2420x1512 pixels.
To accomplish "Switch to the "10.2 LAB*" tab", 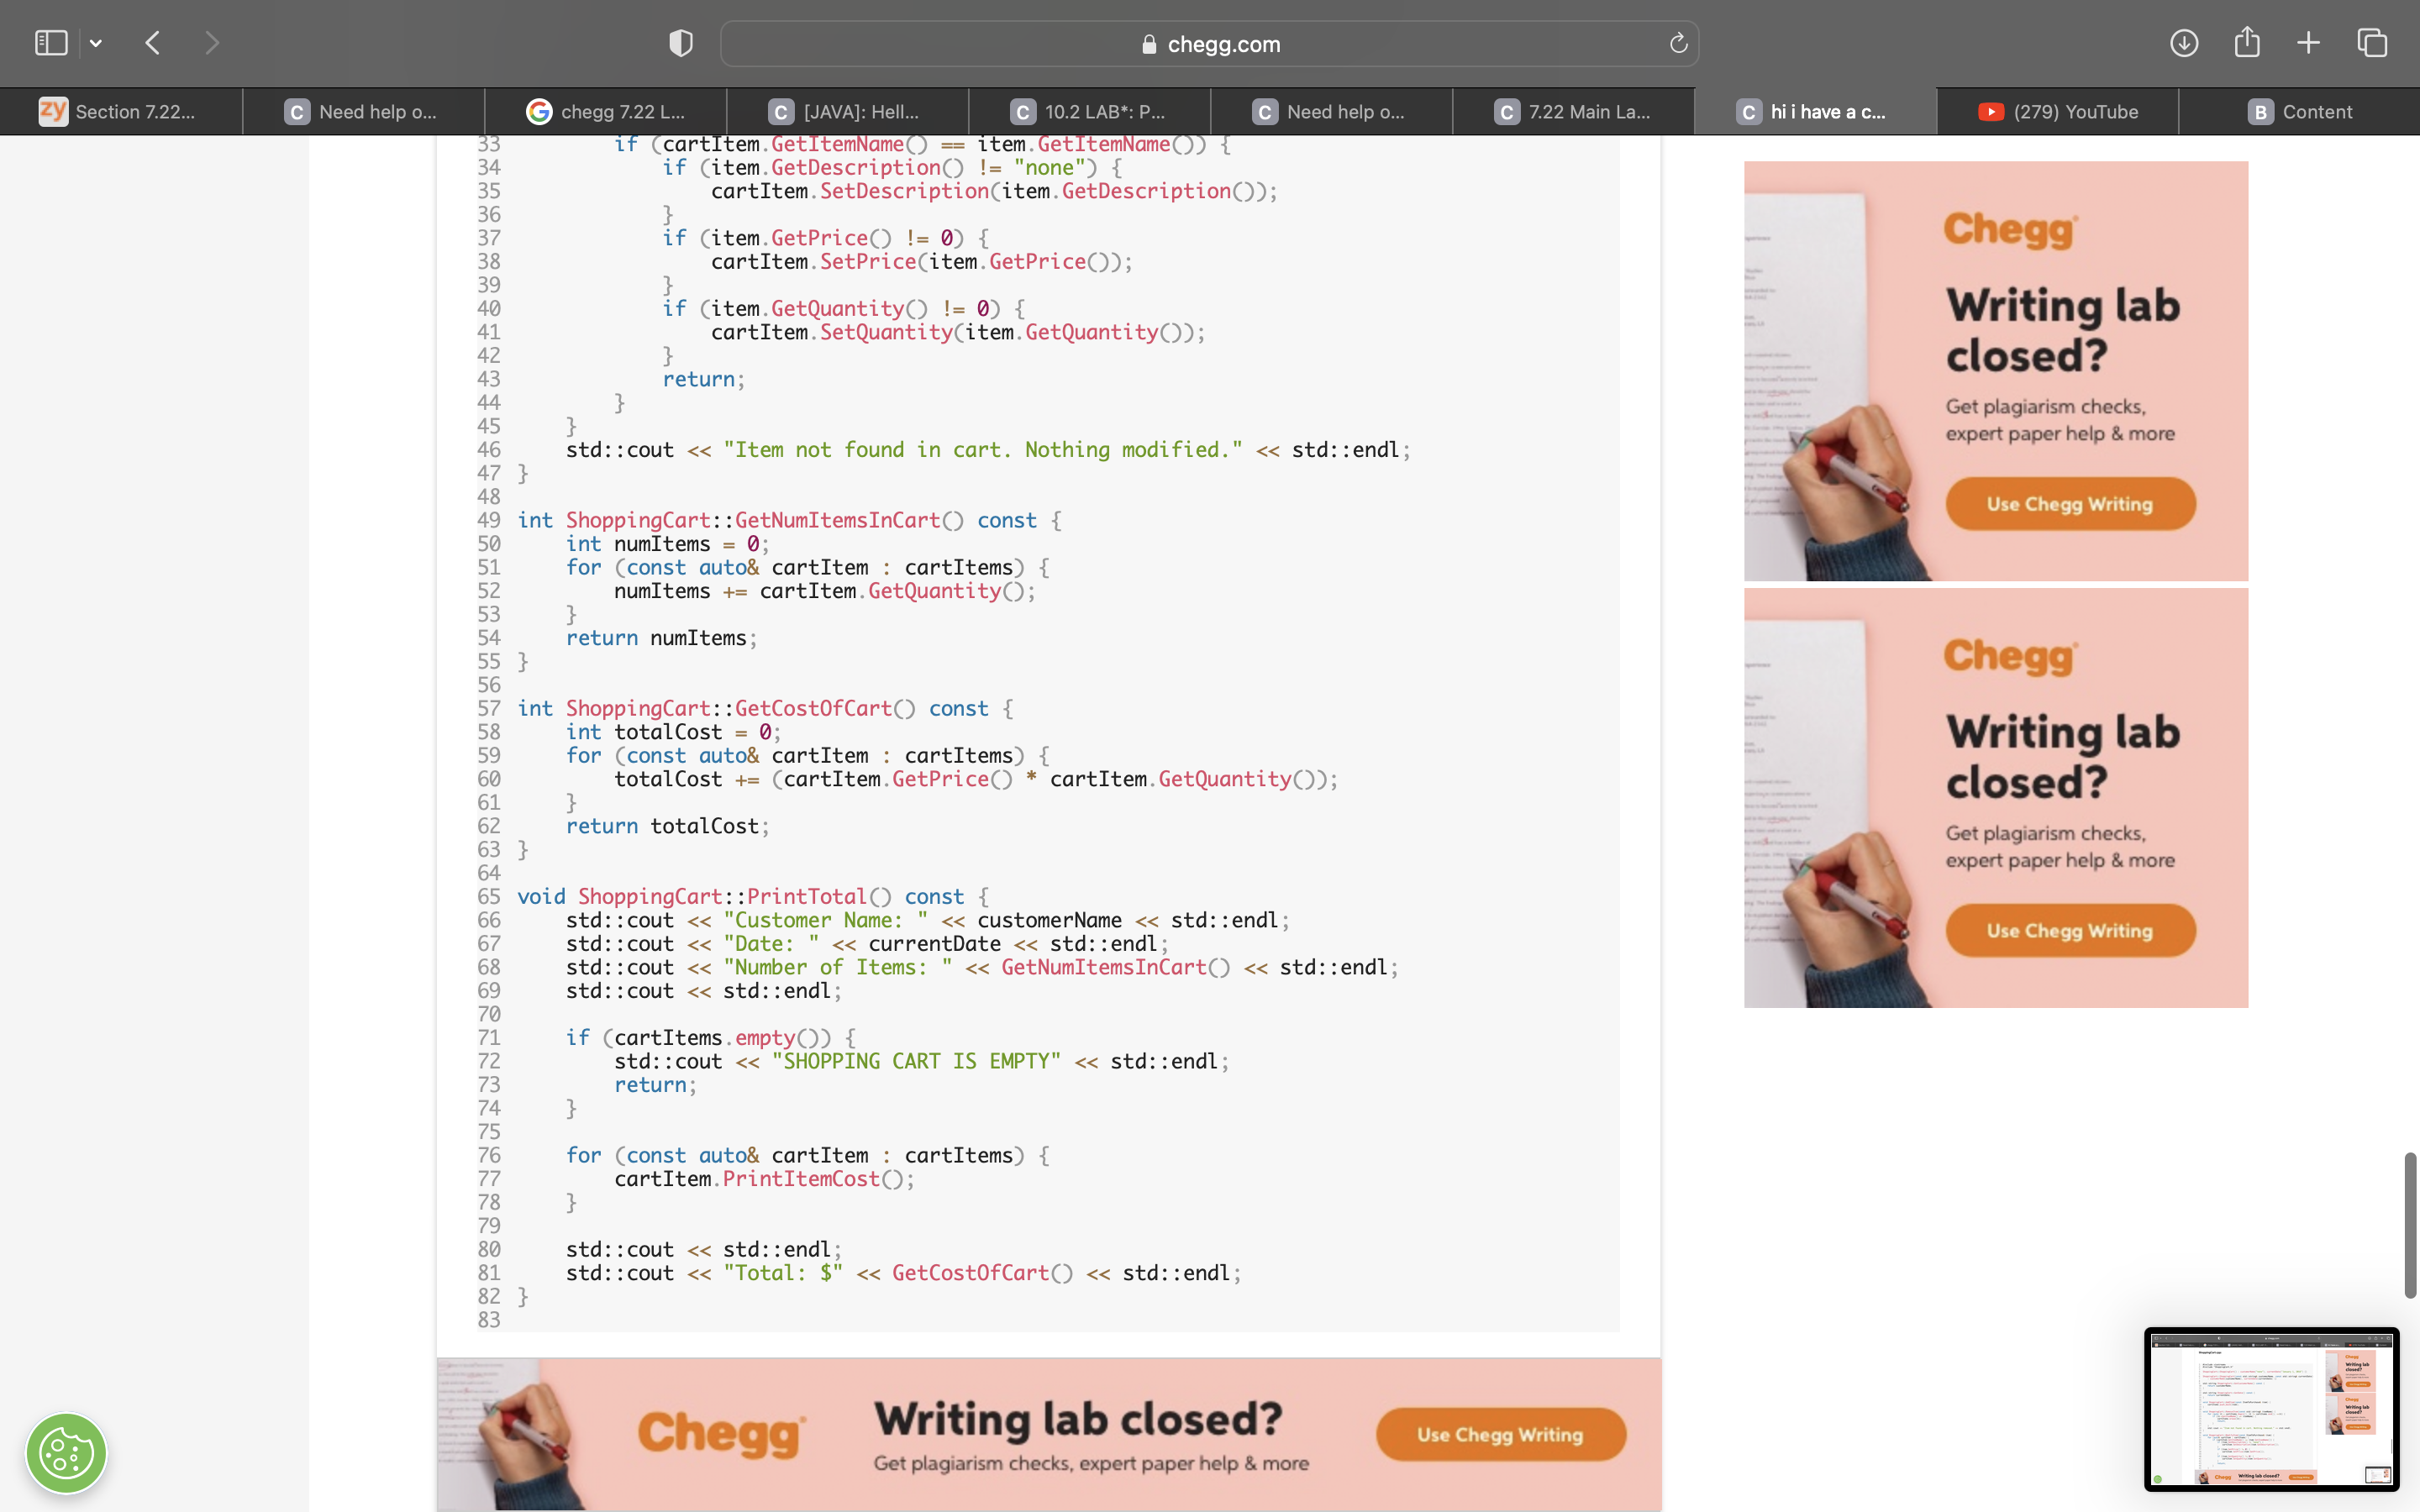I will pyautogui.click(x=1088, y=111).
